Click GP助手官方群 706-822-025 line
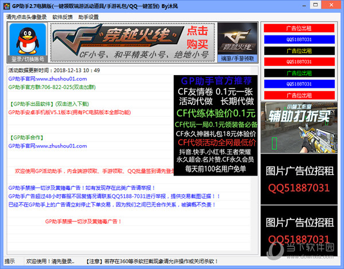 (52, 87)
